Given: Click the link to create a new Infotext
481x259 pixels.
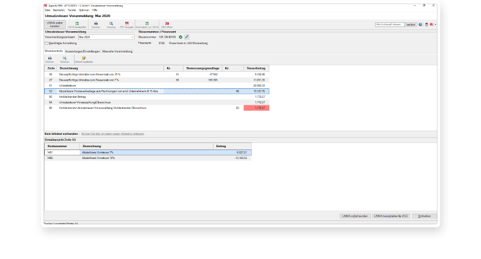Looking at the screenshot, I should pos(115,134).
